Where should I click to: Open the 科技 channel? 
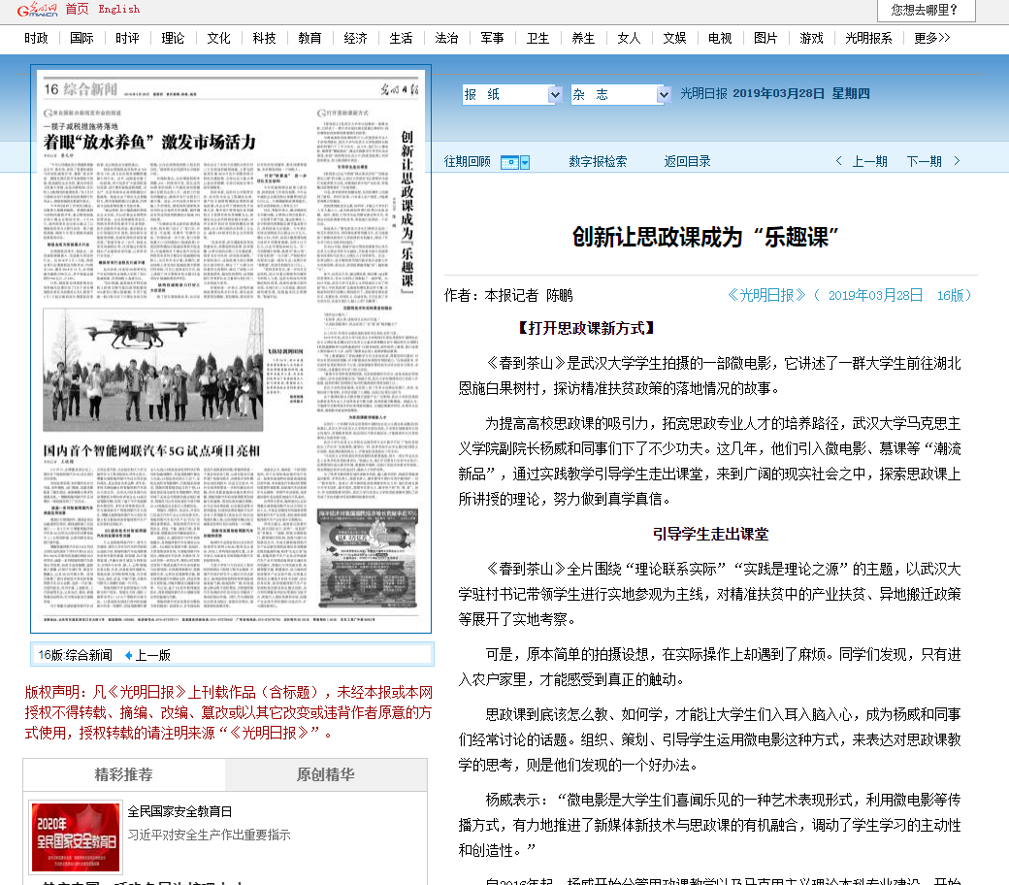265,39
